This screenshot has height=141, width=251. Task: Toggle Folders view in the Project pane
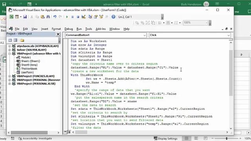[22, 40]
